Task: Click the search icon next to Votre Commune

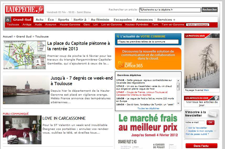Action: click(118, 36)
